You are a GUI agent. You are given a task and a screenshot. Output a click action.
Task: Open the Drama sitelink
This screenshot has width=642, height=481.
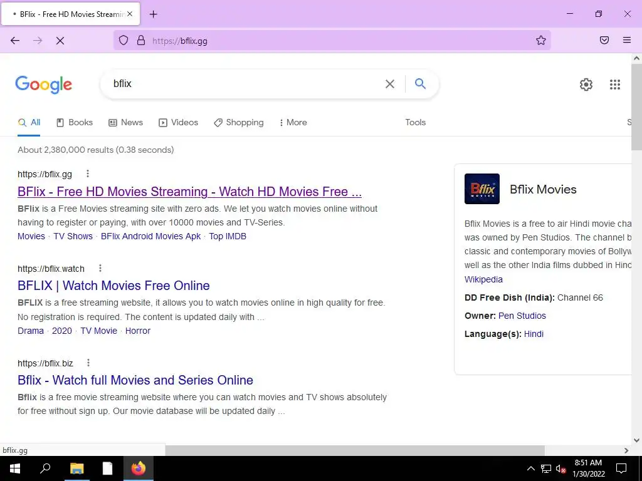31,331
